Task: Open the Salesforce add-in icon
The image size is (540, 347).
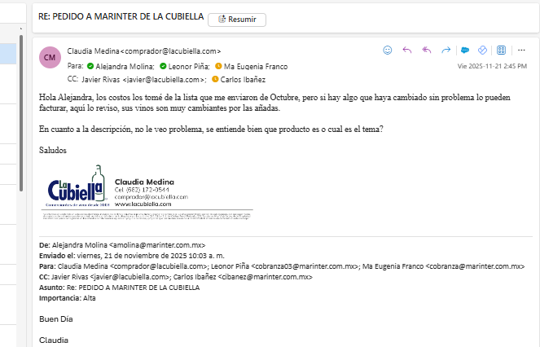Action: pyautogui.click(x=465, y=51)
